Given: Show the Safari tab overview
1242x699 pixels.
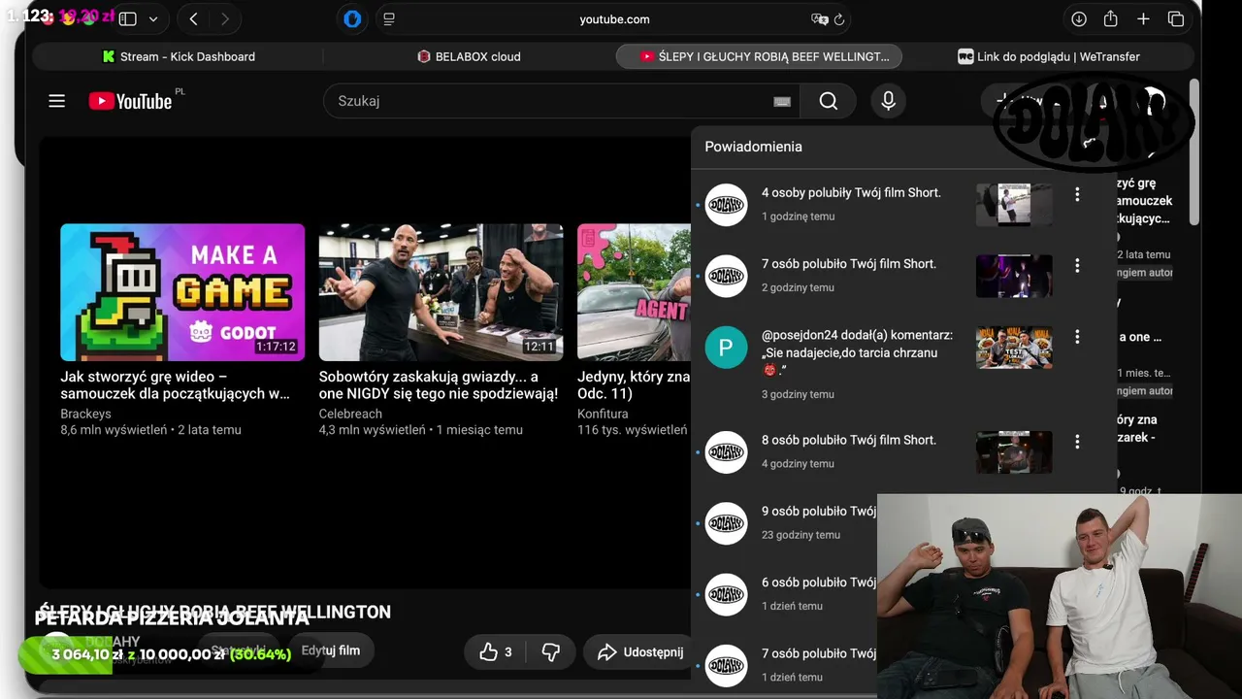Looking at the screenshot, I should (1176, 19).
